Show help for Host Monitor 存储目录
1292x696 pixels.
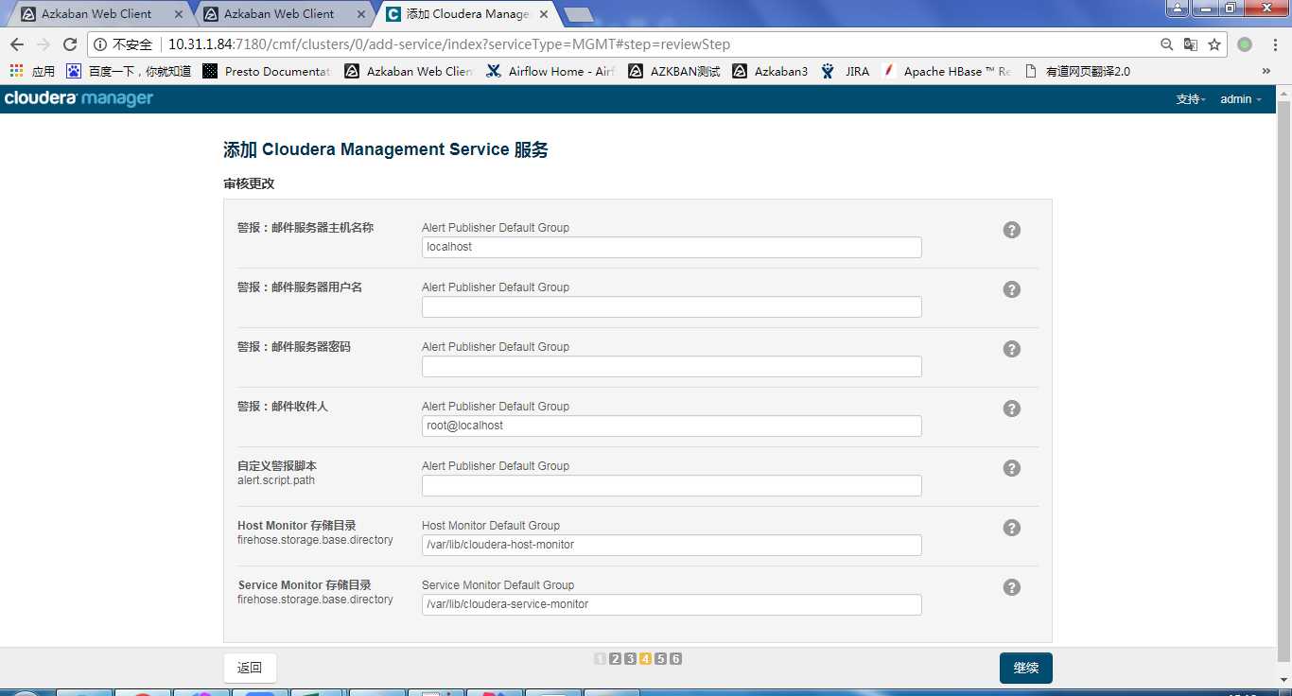(1012, 528)
